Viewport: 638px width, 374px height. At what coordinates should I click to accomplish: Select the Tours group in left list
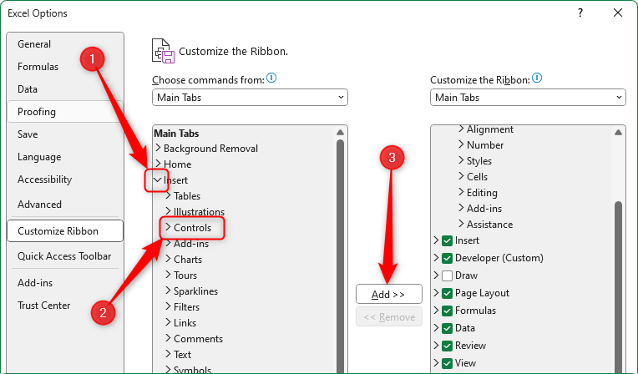click(x=185, y=275)
